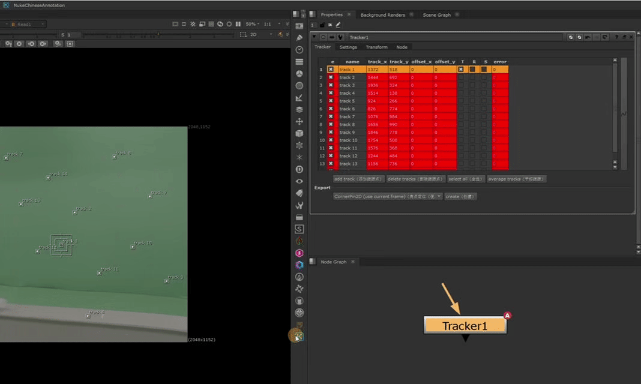
Task: Click the pencil edit icon in Properties
Action: (x=338, y=25)
